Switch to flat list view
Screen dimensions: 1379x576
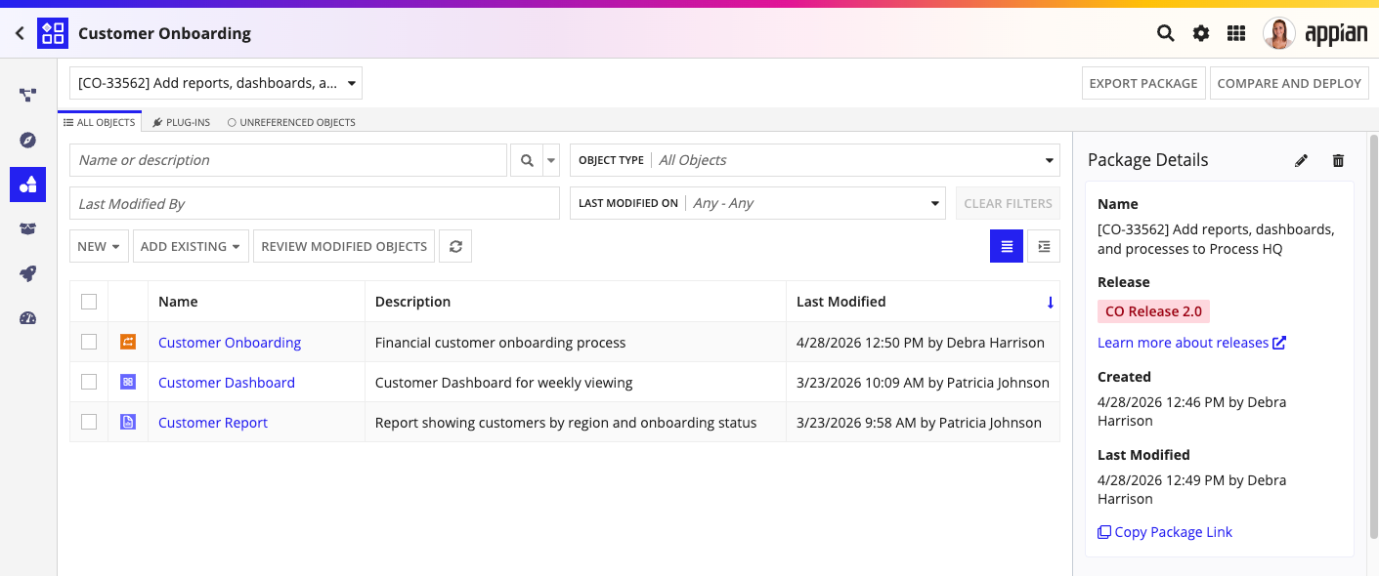pyautogui.click(x=1007, y=246)
